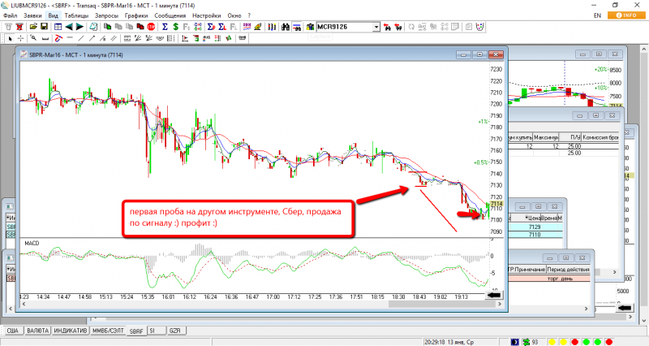
Task: Select the crosshair cursor tool
Action: coord(21,38)
